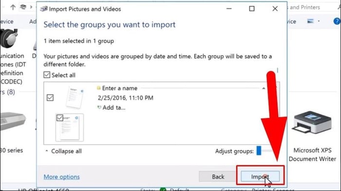Select Microsoft XPS Document Writer printer
The width and height of the screenshot is (341, 191).
coord(312,136)
